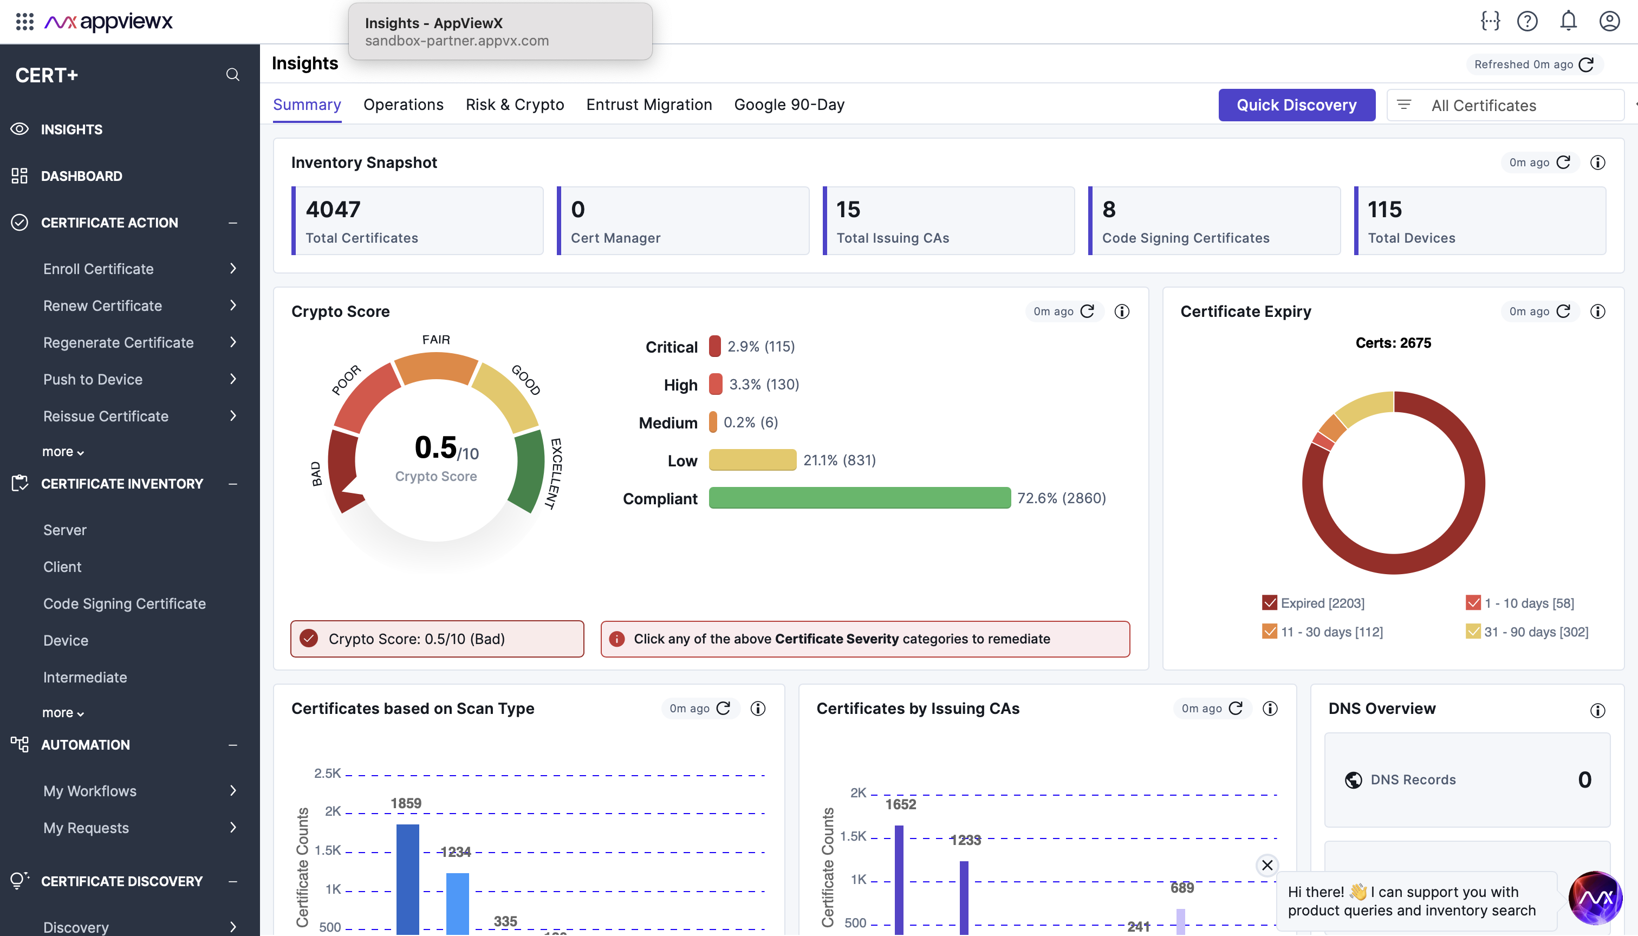Open the notifications bell

click(x=1568, y=21)
